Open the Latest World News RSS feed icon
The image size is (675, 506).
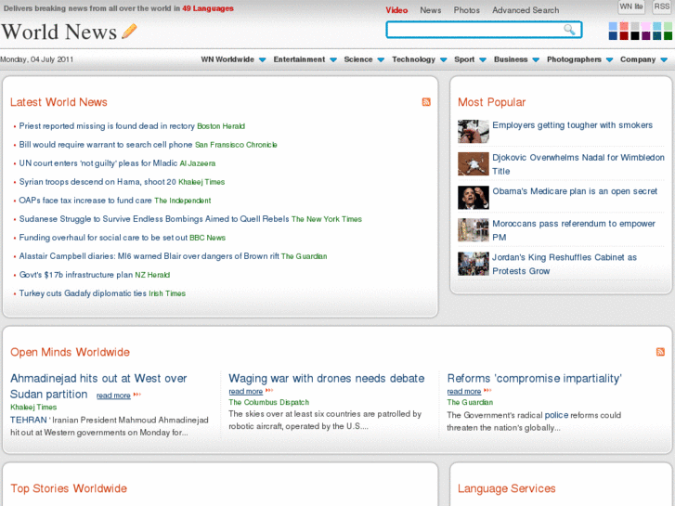(426, 102)
